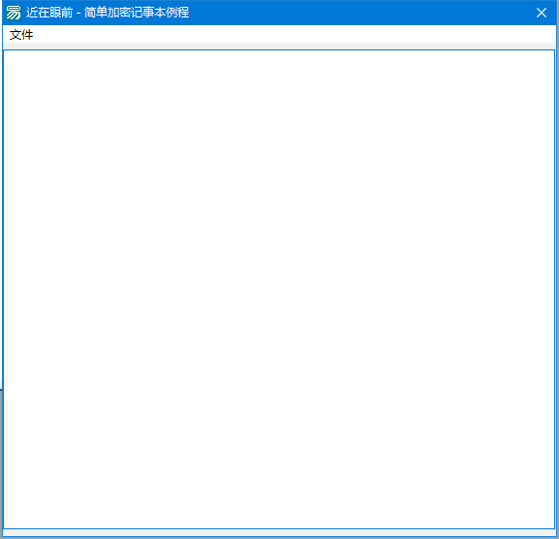559x539 pixels.
Task: Click inside editor near its right edge
Action: (x=549, y=289)
